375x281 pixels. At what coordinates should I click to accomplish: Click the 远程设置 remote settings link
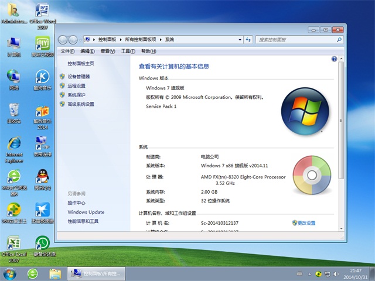point(76,85)
